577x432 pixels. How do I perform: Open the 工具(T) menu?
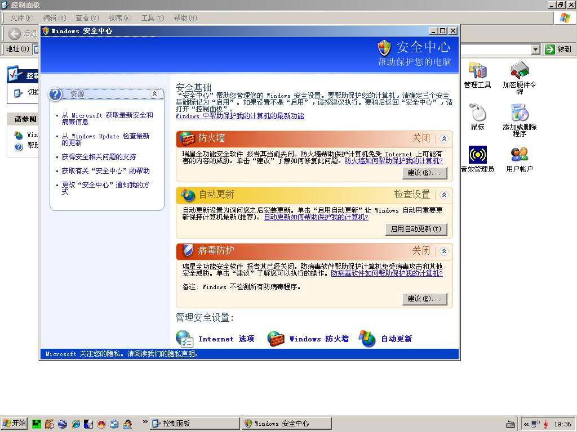[153, 17]
